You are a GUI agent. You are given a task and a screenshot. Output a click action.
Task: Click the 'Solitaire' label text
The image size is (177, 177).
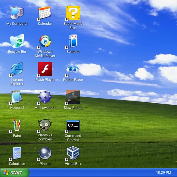click(73, 52)
